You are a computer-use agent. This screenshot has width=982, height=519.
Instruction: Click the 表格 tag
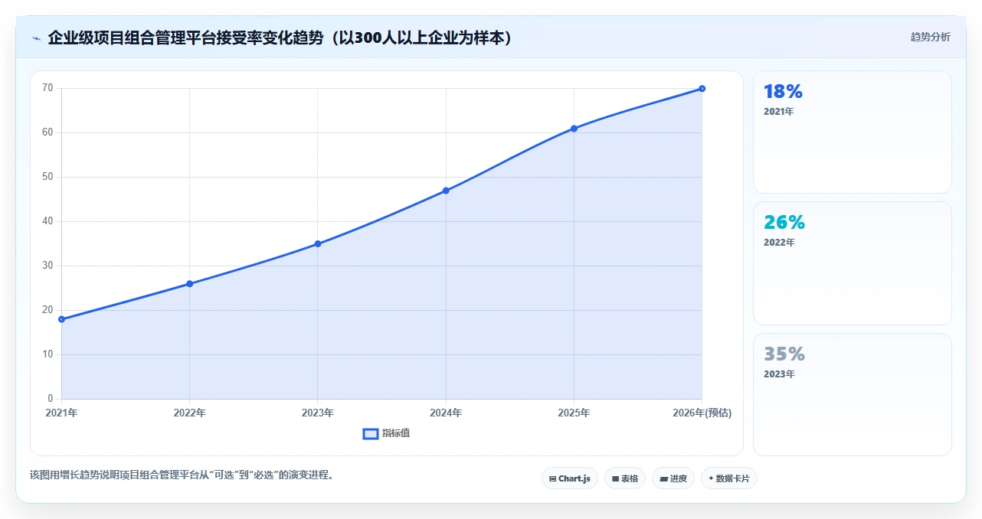click(625, 478)
